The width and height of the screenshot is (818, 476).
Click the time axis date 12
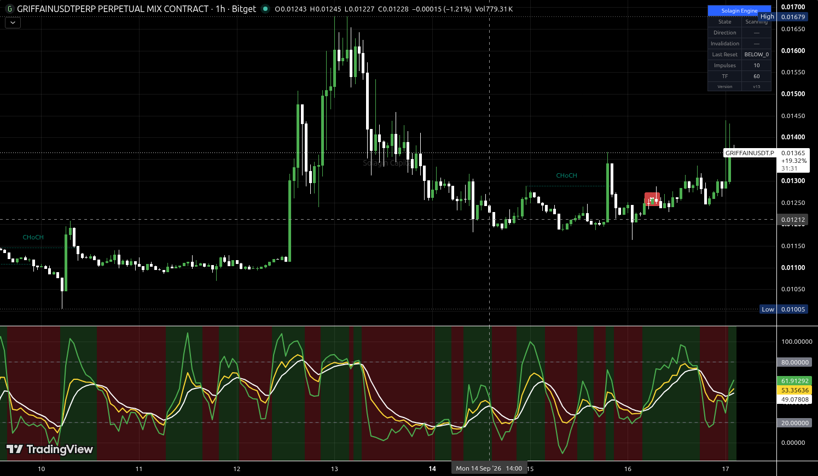pos(237,469)
